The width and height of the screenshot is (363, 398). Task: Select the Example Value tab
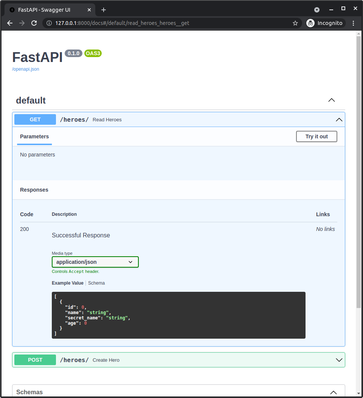click(x=67, y=283)
